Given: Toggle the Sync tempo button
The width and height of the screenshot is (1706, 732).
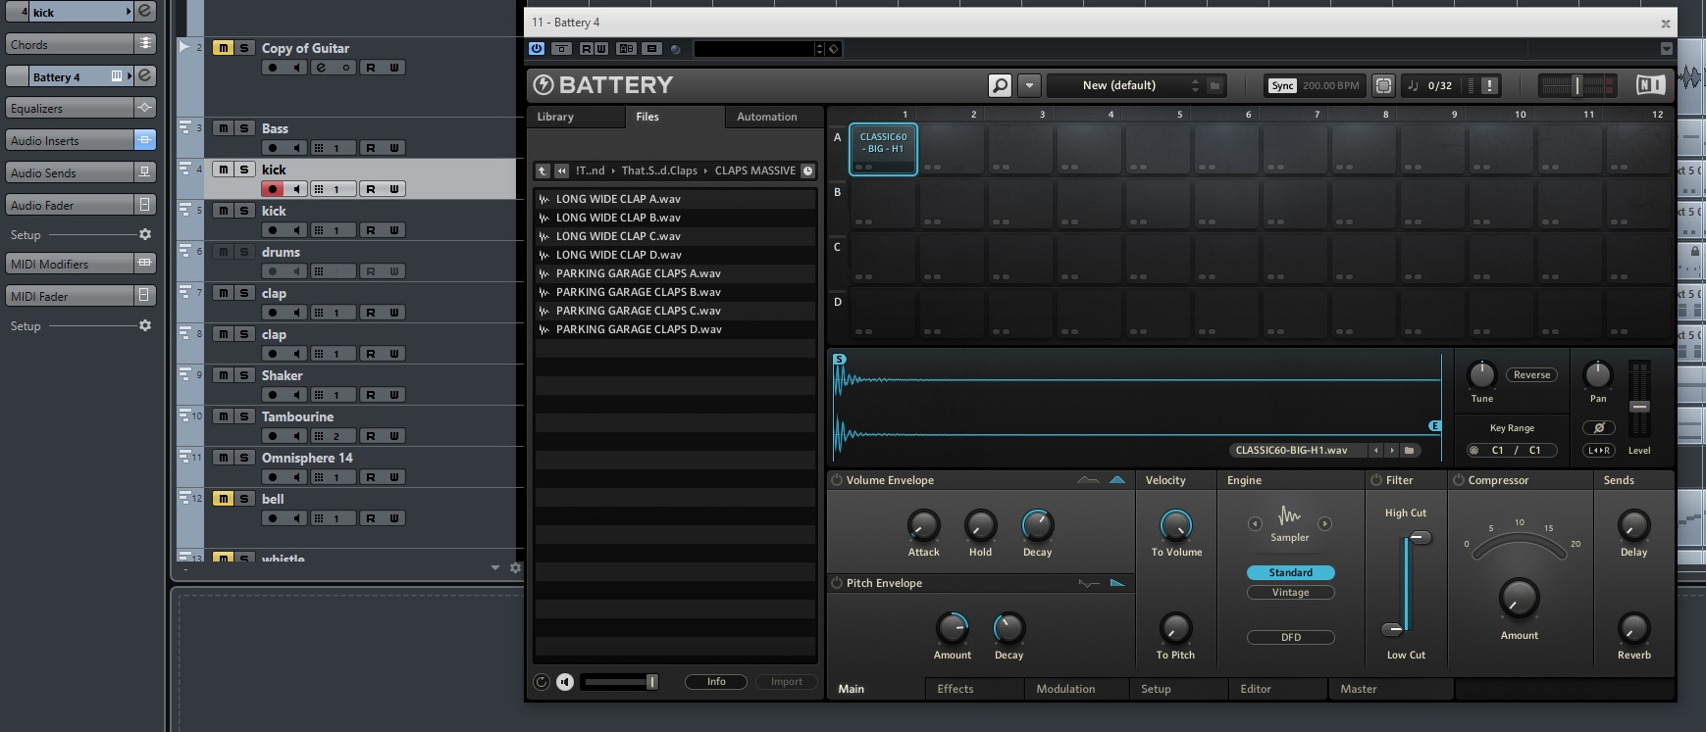Looking at the screenshot, I should (x=1282, y=85).
